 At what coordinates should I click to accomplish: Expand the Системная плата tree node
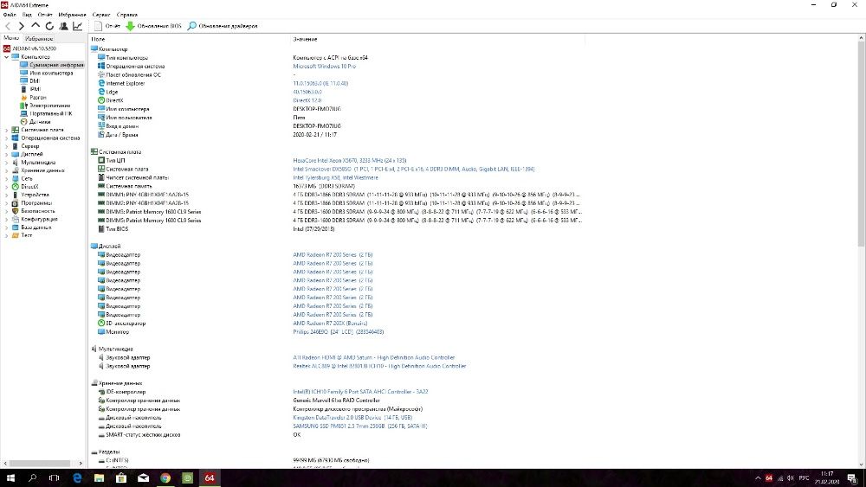click(x=6, y=130)
